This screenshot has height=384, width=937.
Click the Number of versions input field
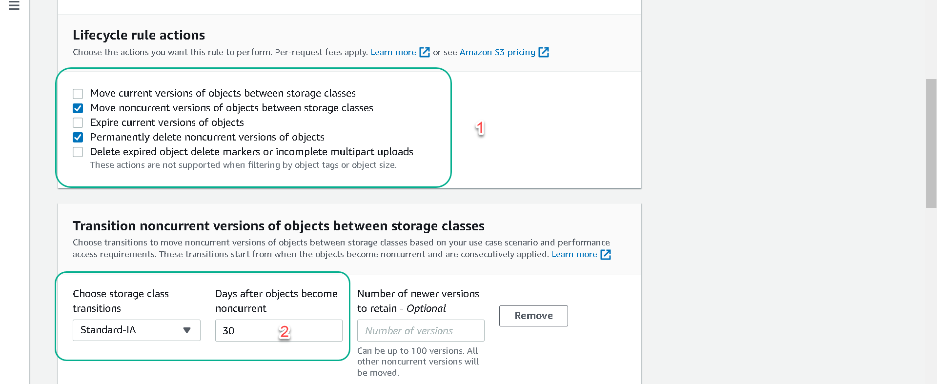pos(421,330)
